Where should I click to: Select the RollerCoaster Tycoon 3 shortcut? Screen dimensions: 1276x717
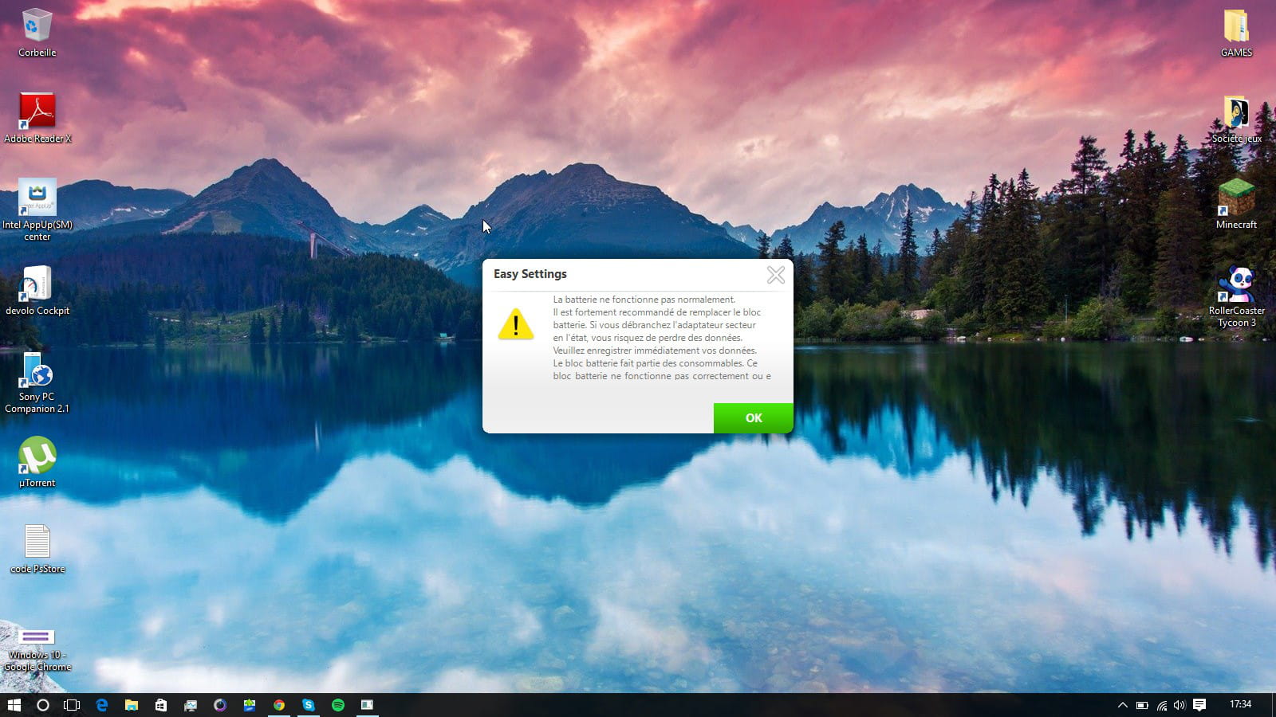pos(1236,296)
